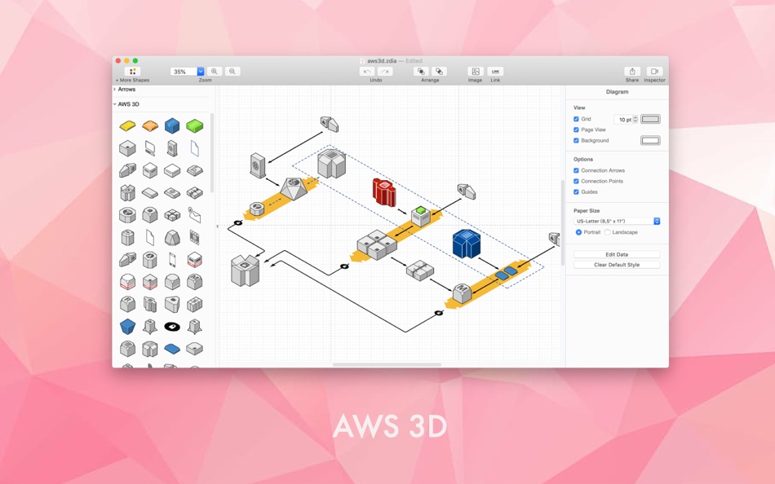Insert an image with Image button
The height and width of the screenshot is (484, 775).
[476, 72]
